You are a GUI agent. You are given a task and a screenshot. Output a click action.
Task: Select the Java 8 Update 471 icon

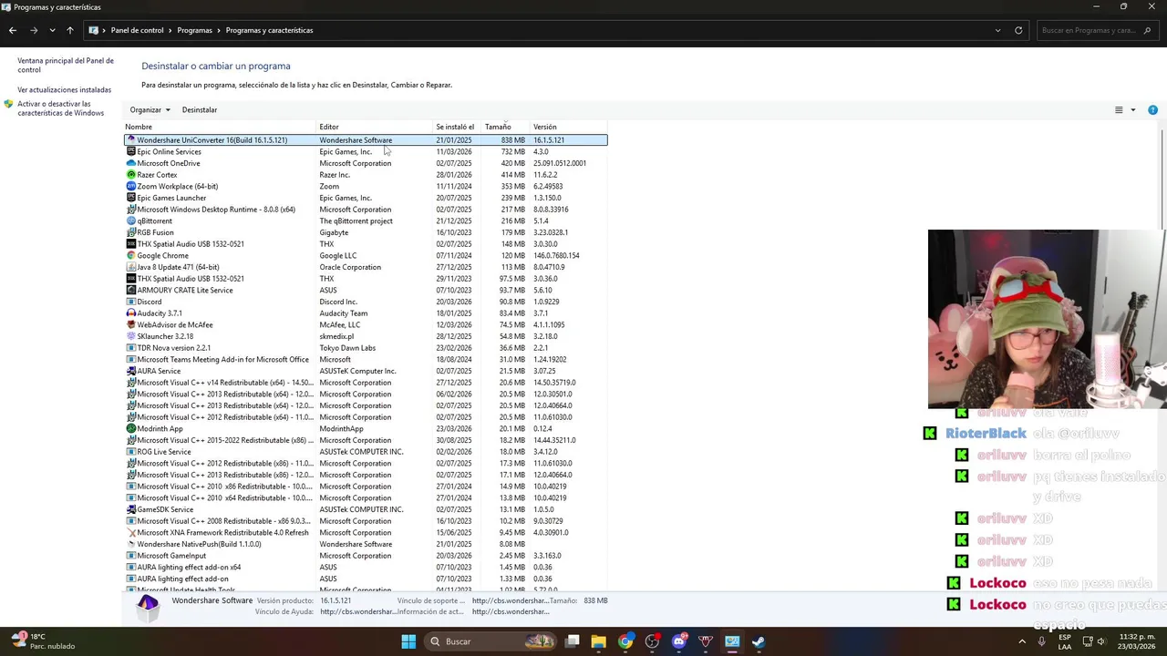(x=130, y=267)
